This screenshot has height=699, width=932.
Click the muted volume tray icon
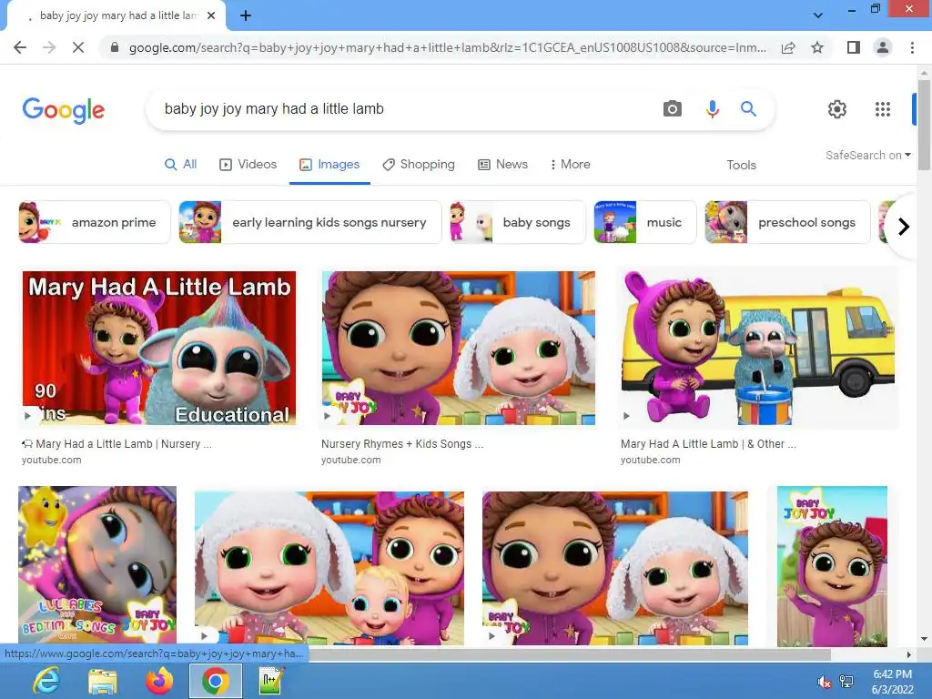[824, 683]
